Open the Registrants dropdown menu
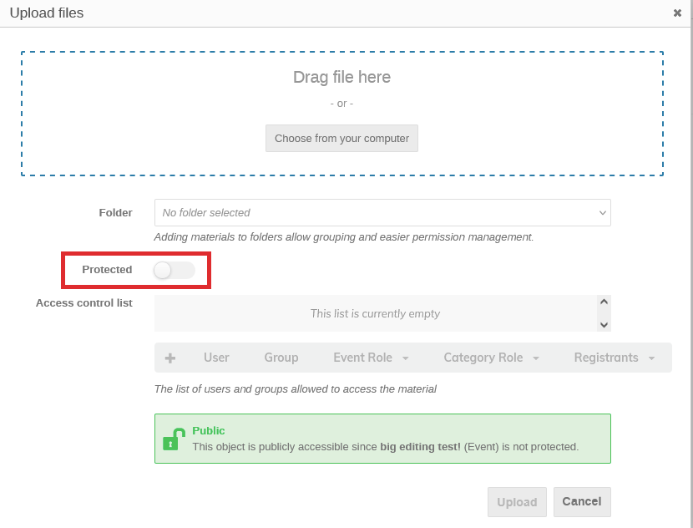Screen dimensions: 693x528 click(614, 358)
